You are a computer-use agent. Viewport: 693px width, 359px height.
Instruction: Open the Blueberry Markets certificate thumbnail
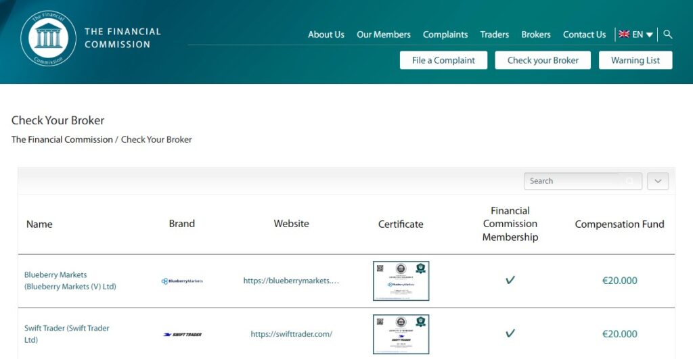click(x=401, y=281)
